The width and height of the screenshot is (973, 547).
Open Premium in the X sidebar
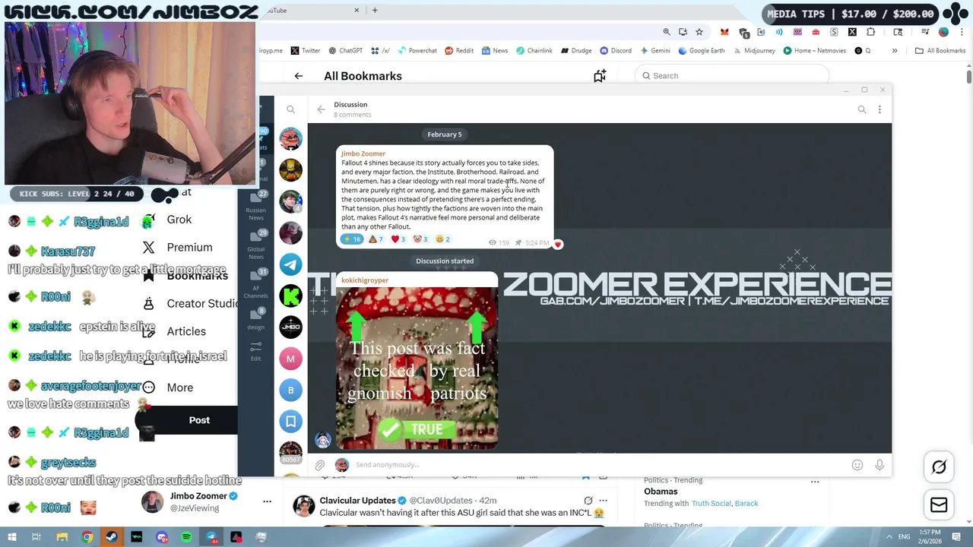coord(177,248)
